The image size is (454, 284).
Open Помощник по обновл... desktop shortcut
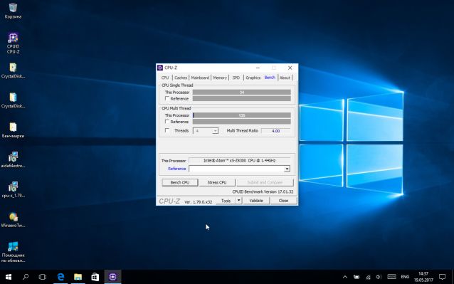click(x=13, y=252)
